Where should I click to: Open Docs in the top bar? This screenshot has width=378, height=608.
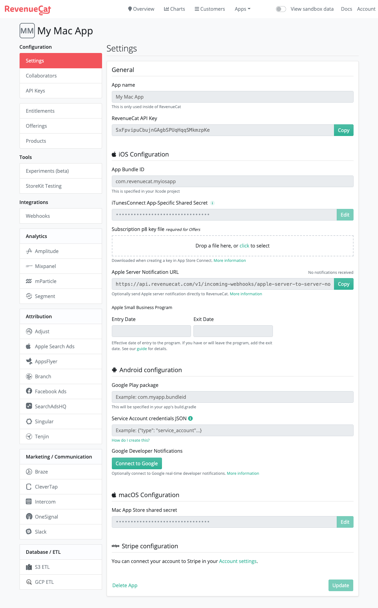tap(347, 9)
